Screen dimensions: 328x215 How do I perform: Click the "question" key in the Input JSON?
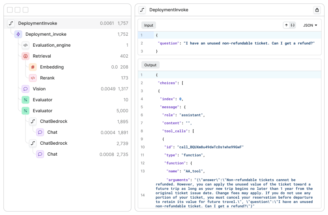(x=168, y=43)
